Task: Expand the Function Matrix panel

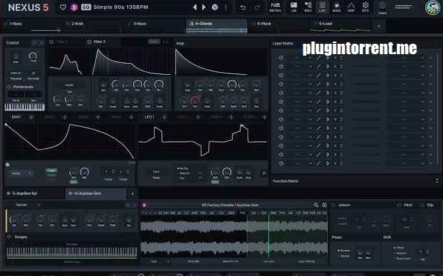Action: click(437, 181)
